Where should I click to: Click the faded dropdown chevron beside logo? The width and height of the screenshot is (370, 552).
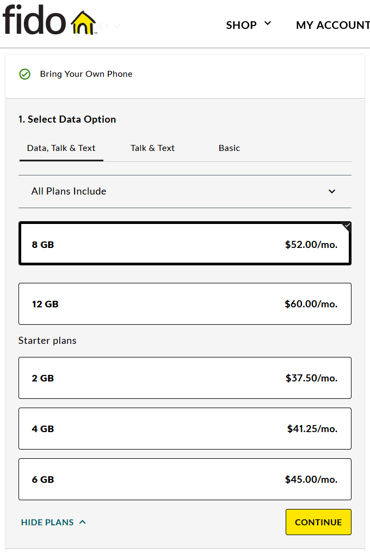[x=117, y=26]
